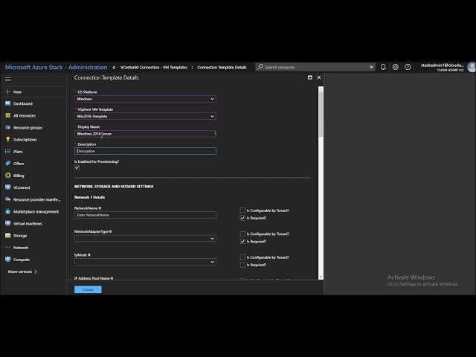Check IpMode Is Configurable by Tenant
Viewport: 476px width, 357px height.
[242, 257]
